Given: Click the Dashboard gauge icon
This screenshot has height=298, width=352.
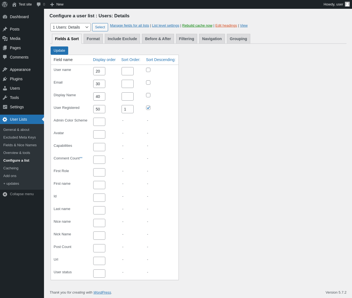Looking at the screenshot, I should 5,17.
